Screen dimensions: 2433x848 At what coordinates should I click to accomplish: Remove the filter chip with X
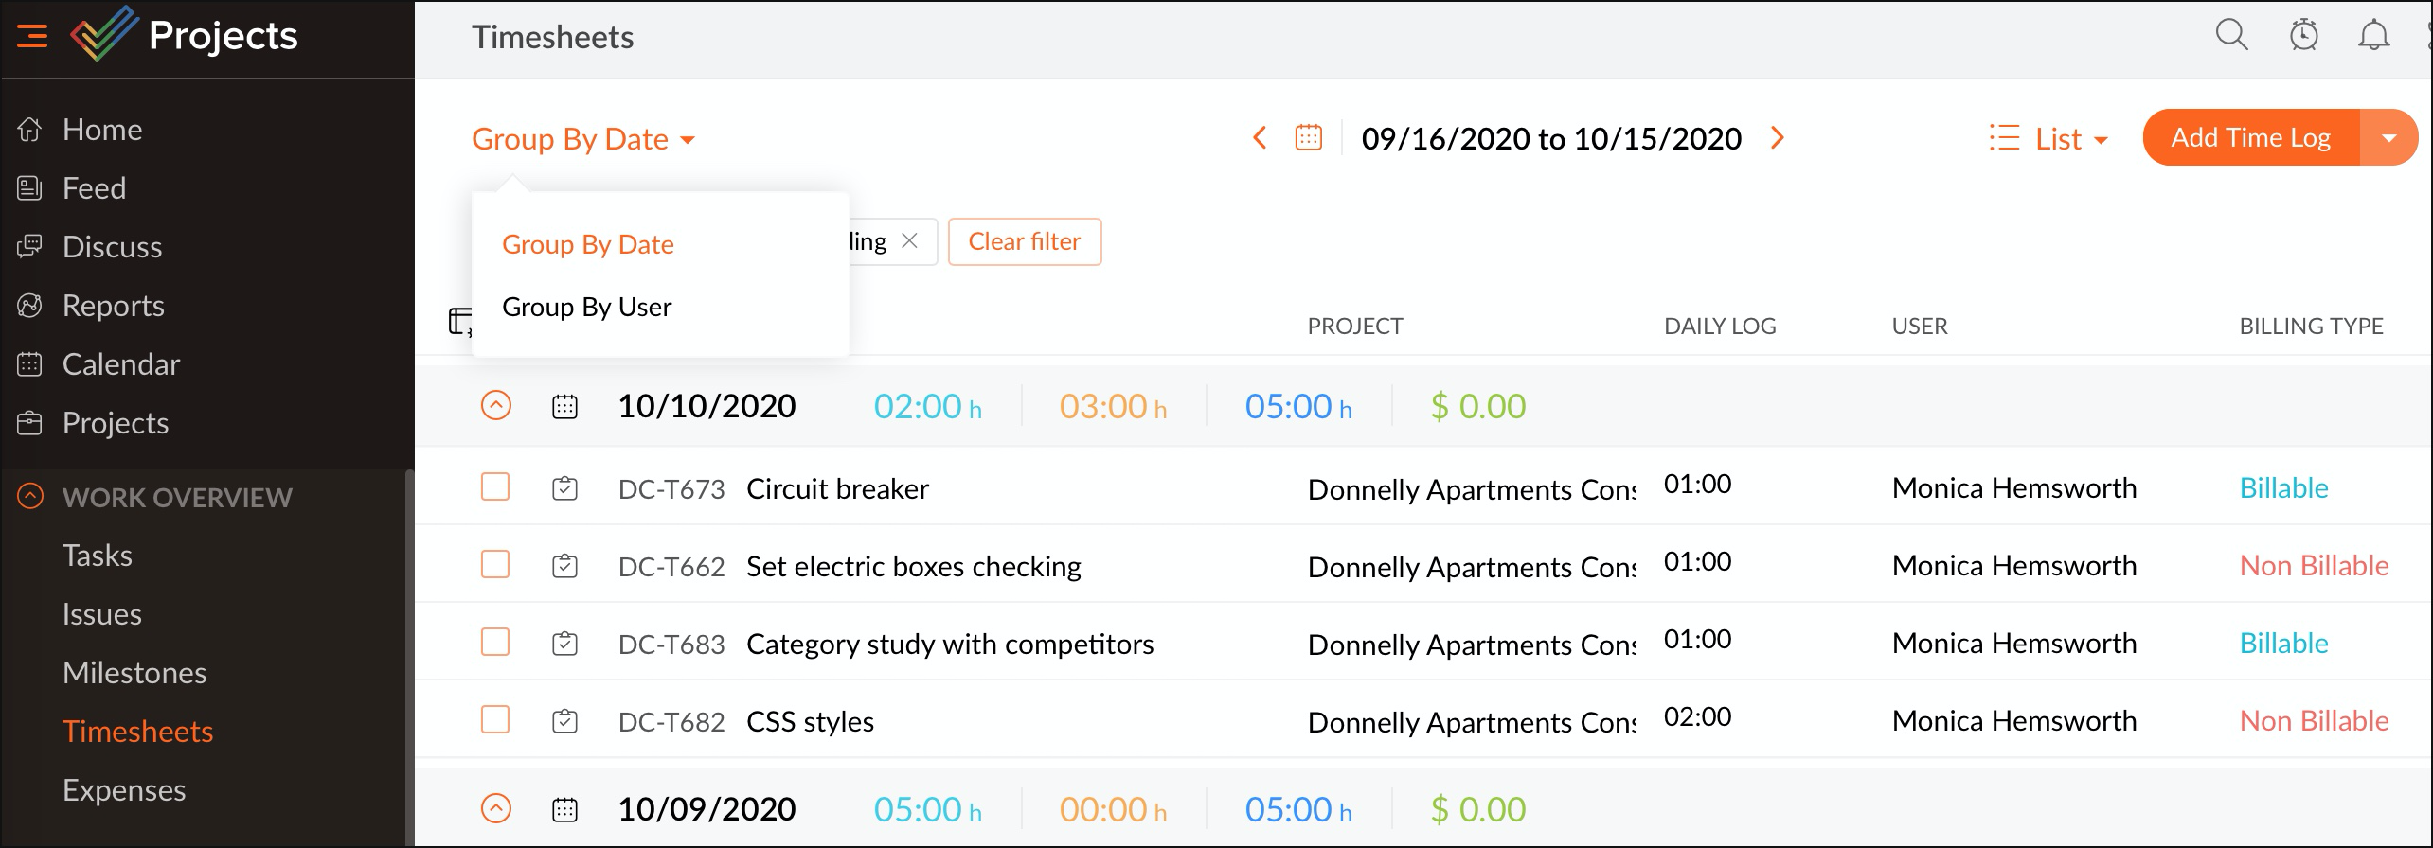909,241
